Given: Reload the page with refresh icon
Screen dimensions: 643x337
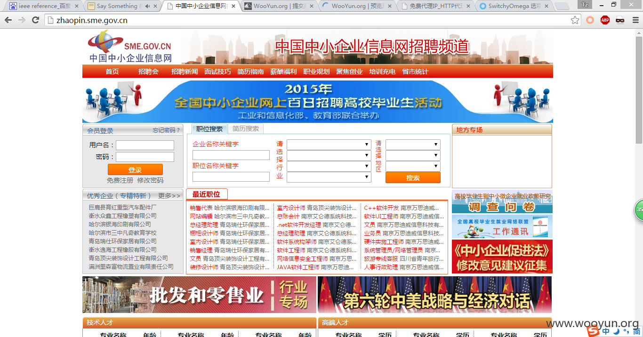Looking at the screenshot, I should pos(35,20).
